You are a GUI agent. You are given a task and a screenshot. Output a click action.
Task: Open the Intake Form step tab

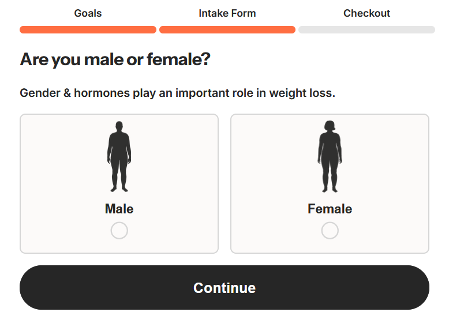227,13
